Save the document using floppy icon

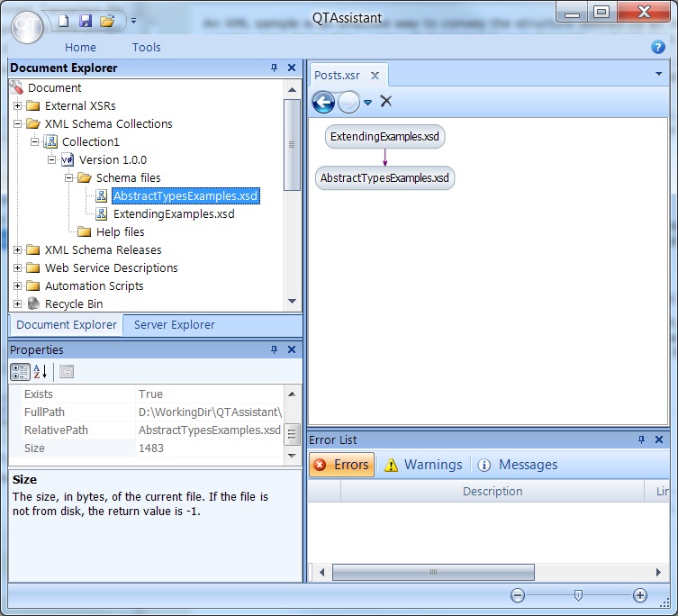[x=86, y=21]
